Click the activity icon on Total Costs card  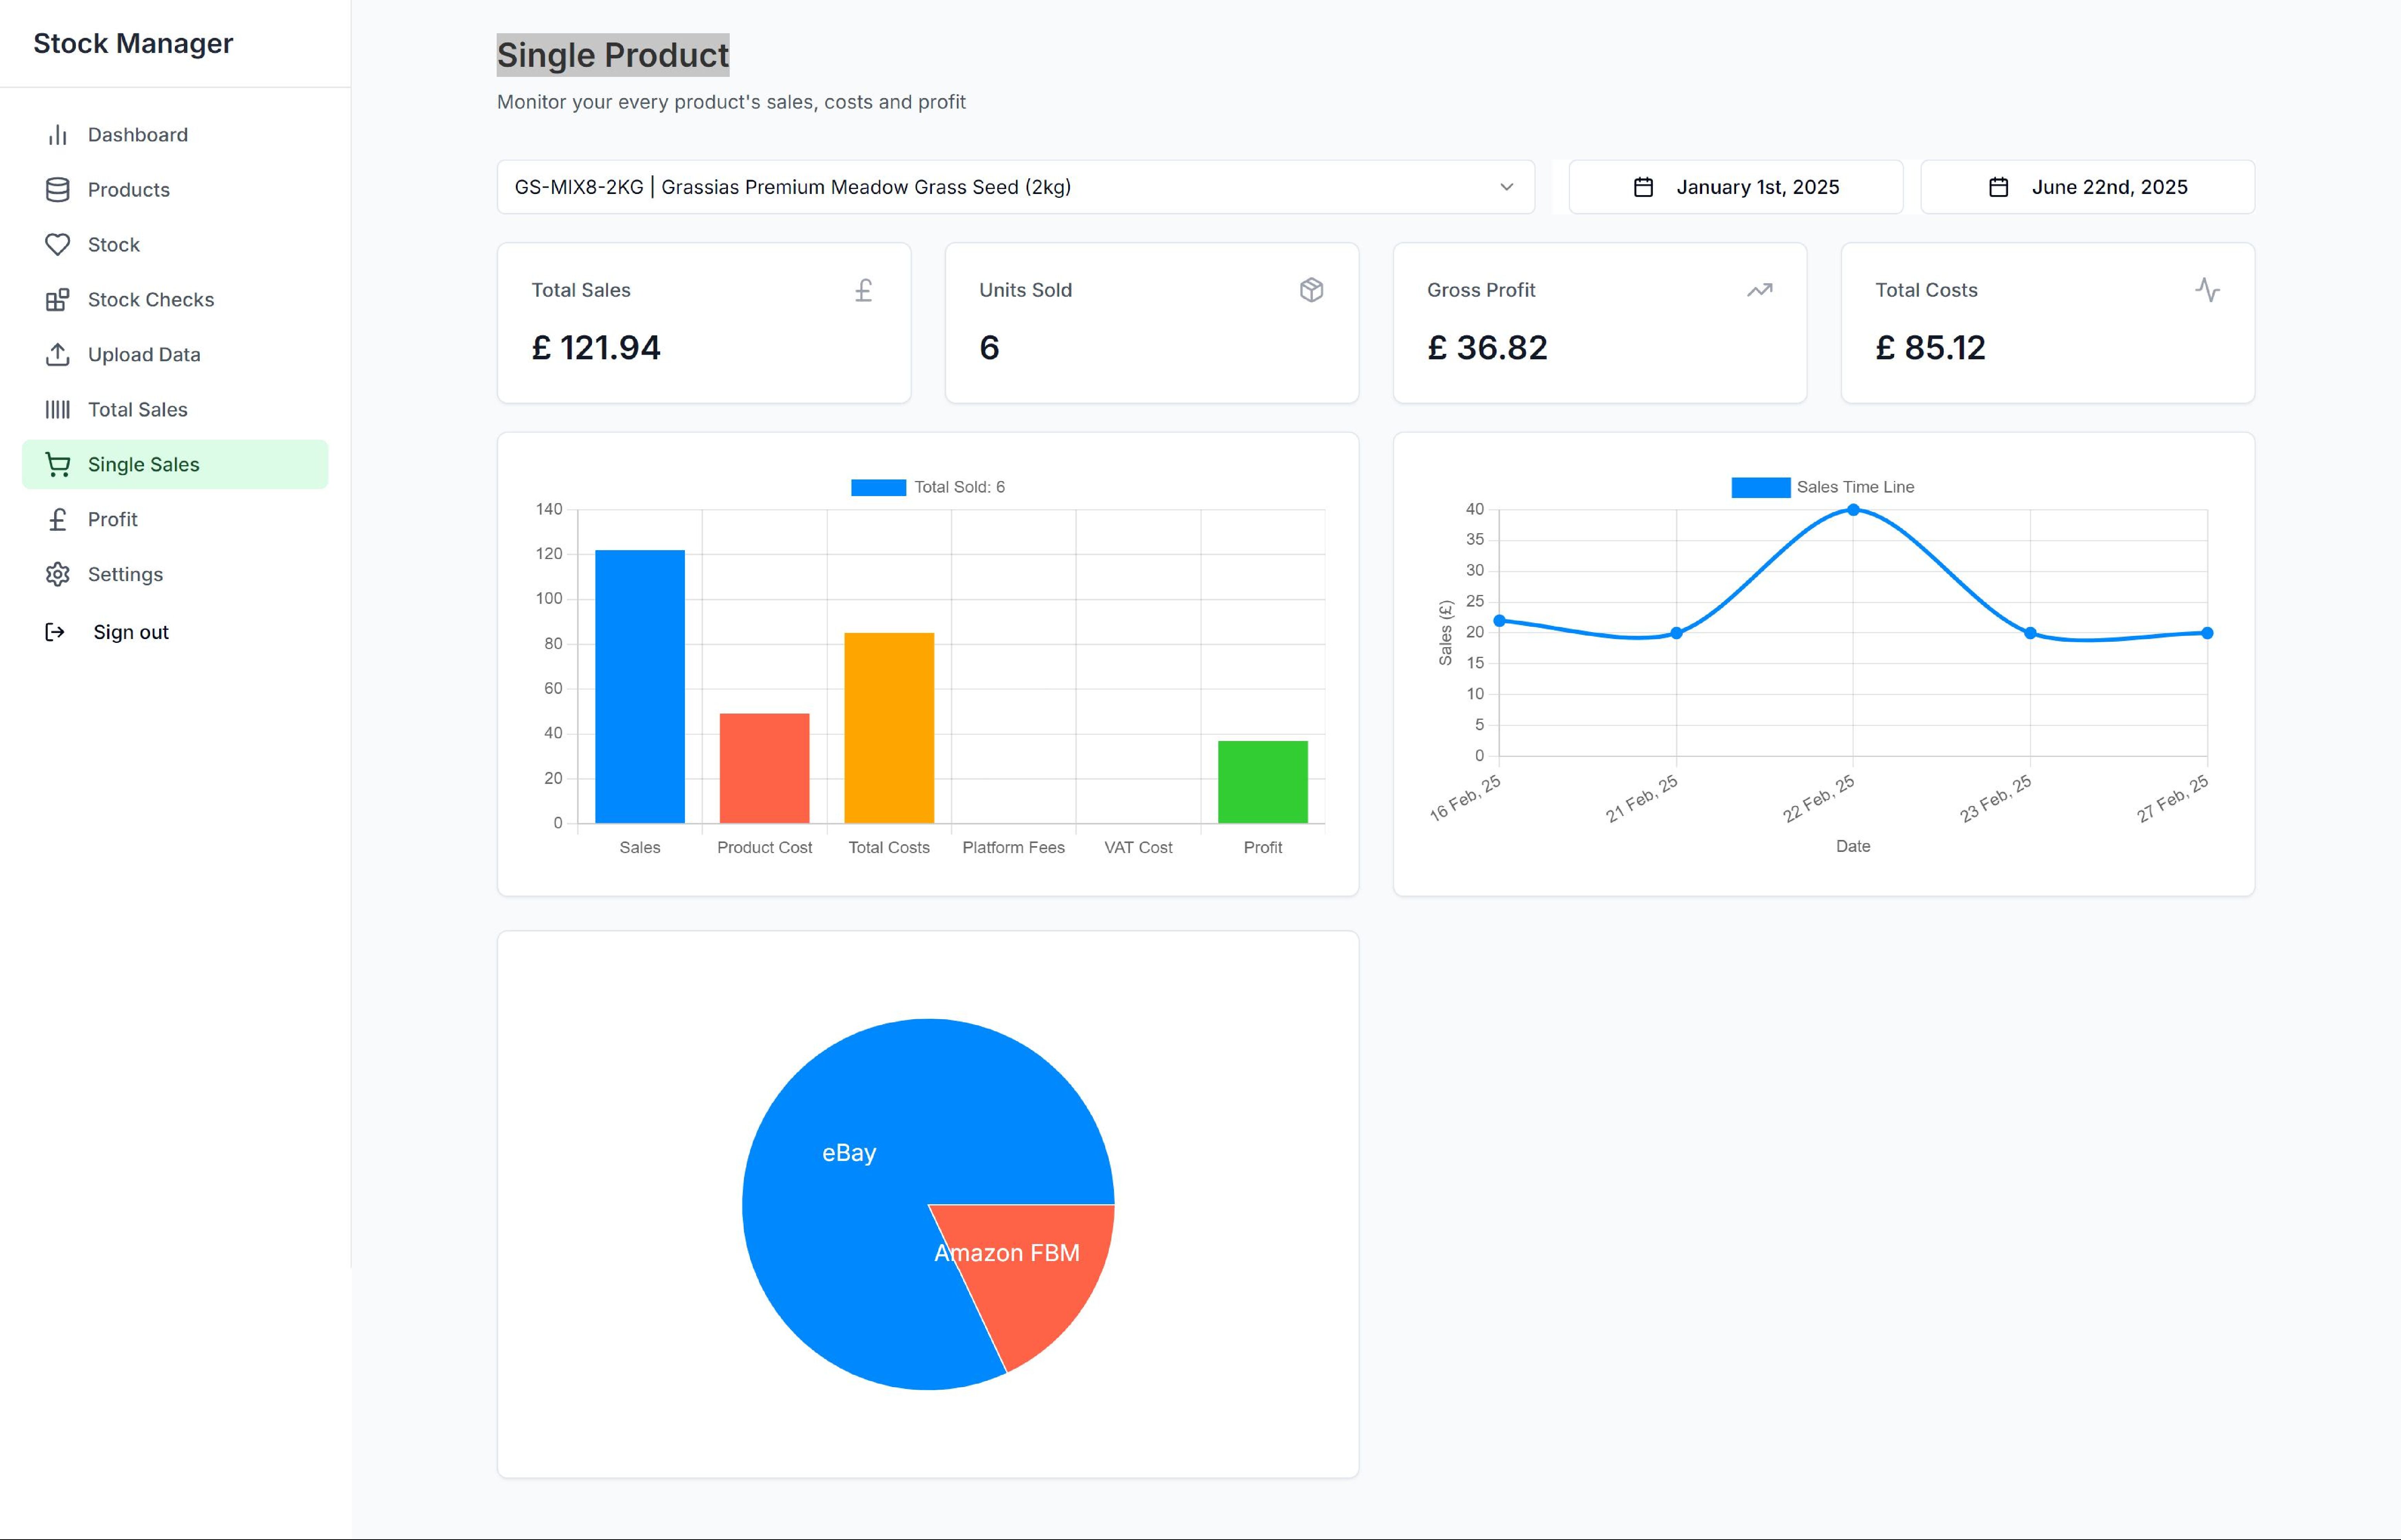pos(2208,290)
